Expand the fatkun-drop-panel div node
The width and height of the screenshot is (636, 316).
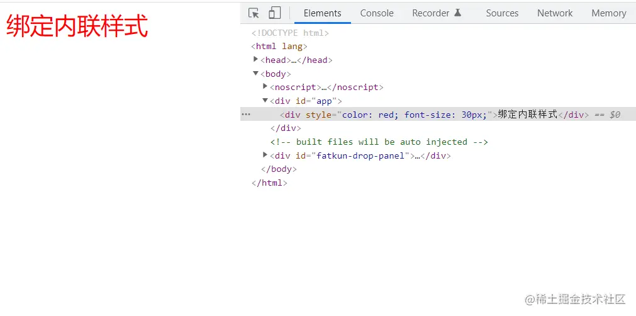coord(265,154)
